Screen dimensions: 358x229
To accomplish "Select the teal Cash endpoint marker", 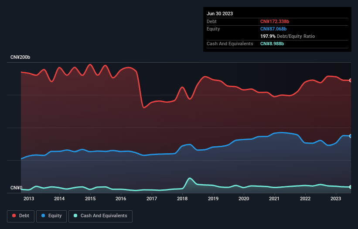I will pos(351,187).
